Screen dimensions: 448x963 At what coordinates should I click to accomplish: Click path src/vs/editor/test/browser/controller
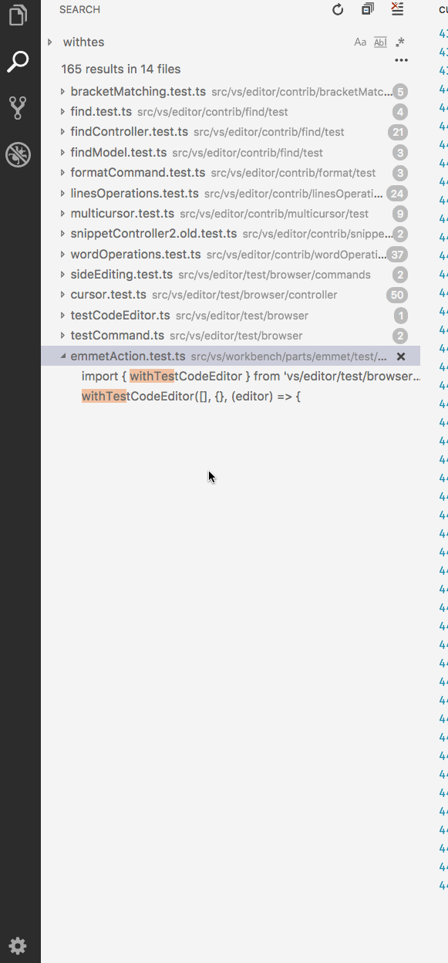coord(244,295)
